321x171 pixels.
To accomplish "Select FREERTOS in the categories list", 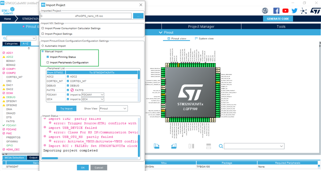I will click(x=13, y=137).
